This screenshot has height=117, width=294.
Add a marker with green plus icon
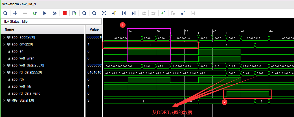(163, 13)
